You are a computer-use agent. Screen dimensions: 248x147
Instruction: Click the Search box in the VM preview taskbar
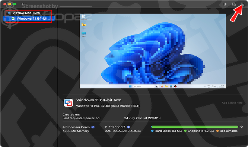click(x=144, y=86)
